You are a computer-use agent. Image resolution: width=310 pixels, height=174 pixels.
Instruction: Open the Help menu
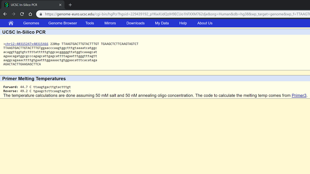pyautogui.click(x=183, y=23)
